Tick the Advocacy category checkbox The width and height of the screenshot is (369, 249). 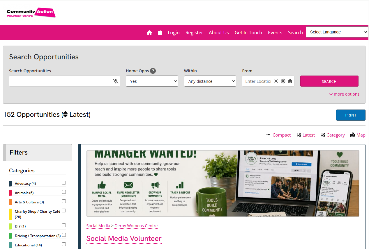[x=64, y=183]
